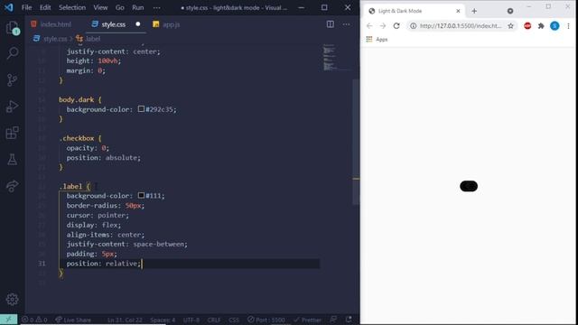Image resolution: width=578 pixels, height=325 pixels.
Task: Change encoding via UTF-8
Action: tap(191, 320)
